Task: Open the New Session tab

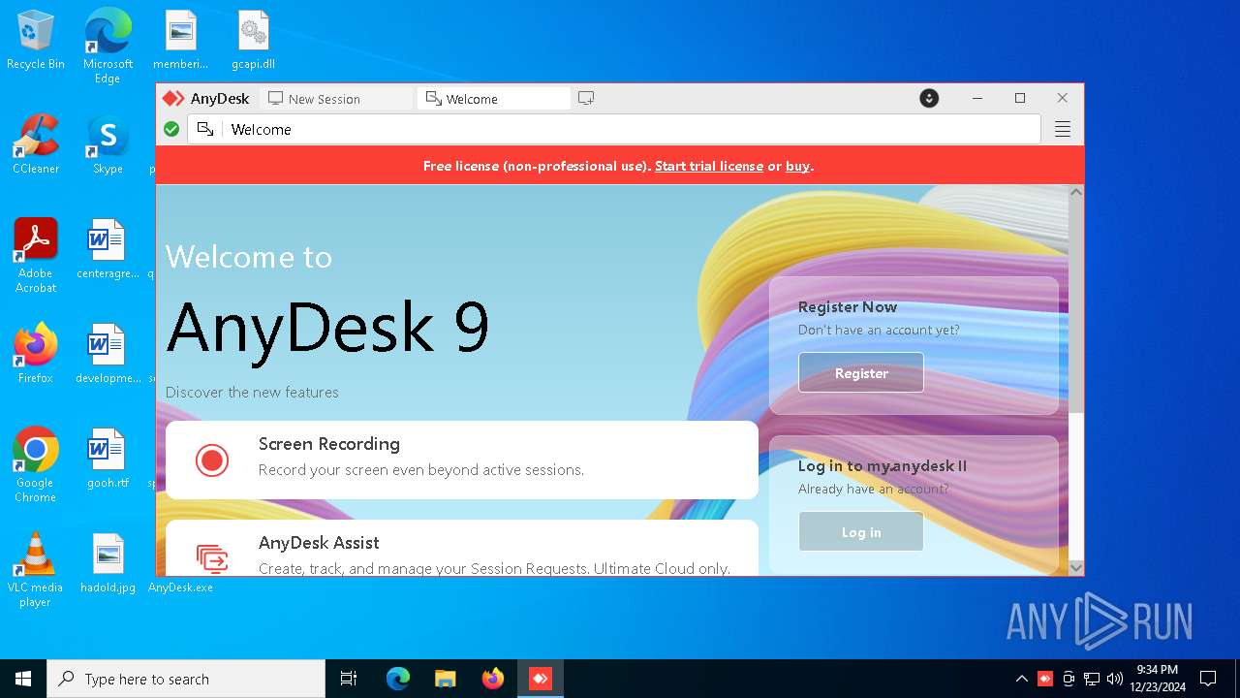Action: click(335, 98)
